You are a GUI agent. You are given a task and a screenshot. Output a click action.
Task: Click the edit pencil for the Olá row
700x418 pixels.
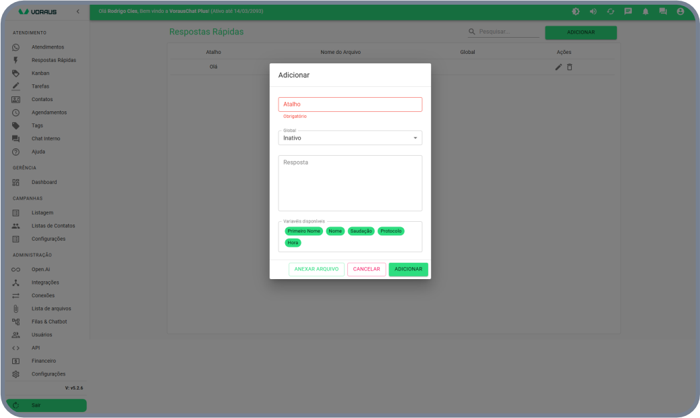coord(558,67)
